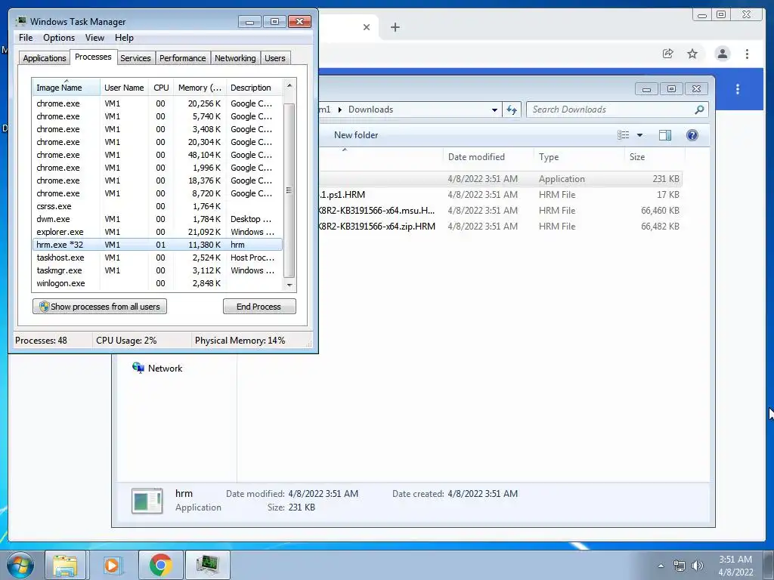
Task: Switch to the Performance tab
Action: tap(182, 58)
